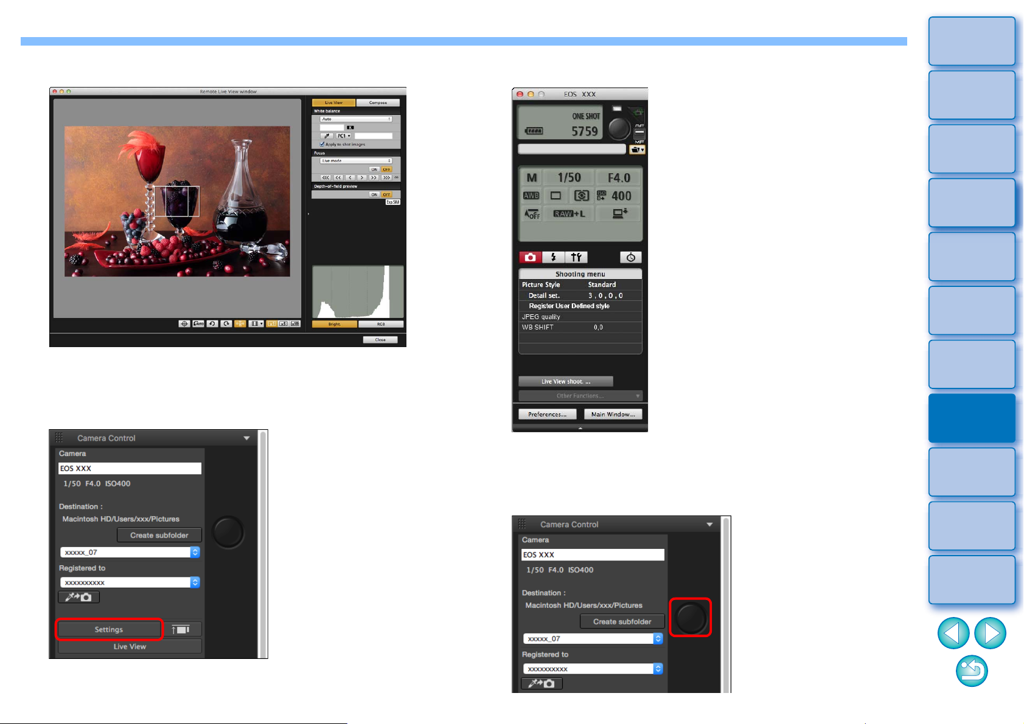Open the White balance Auto dropdown
This screenshot has width=1024, height=724.
(x=356, y=119)
